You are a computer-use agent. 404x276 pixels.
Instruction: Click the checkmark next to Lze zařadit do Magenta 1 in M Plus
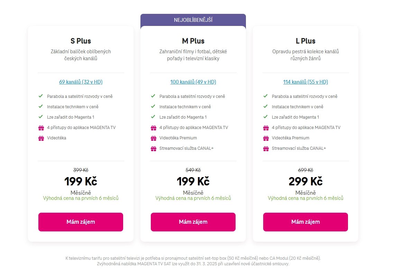[153, 117]
